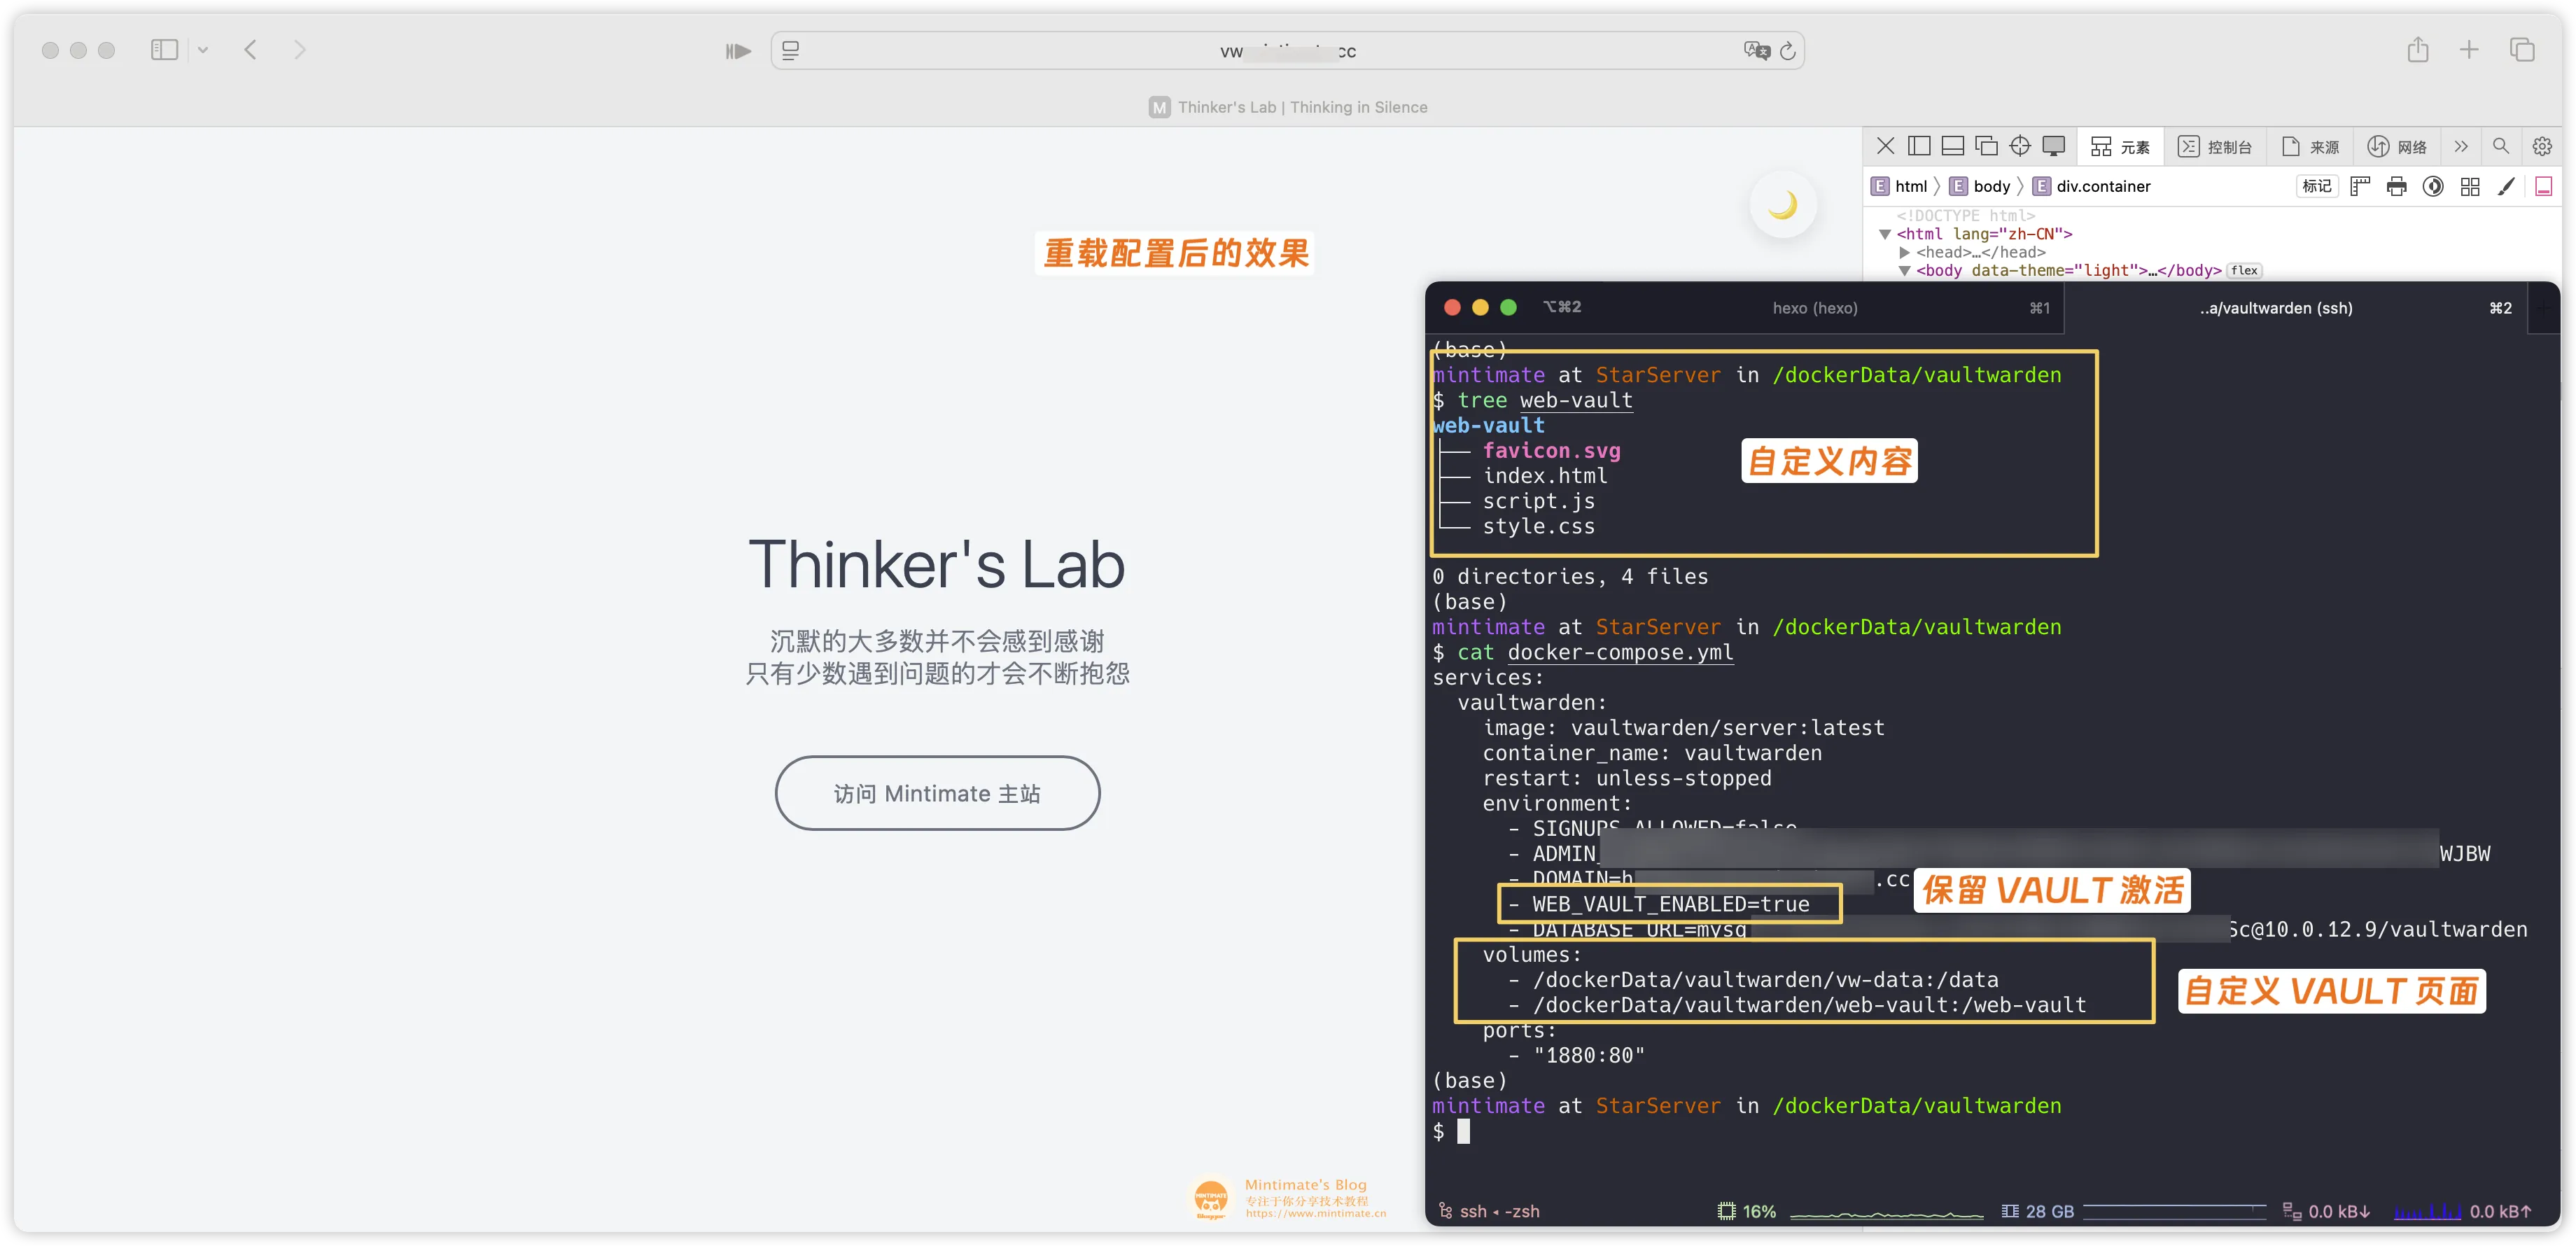Toggle the paint flashing brush icon

pos(2506,187)
